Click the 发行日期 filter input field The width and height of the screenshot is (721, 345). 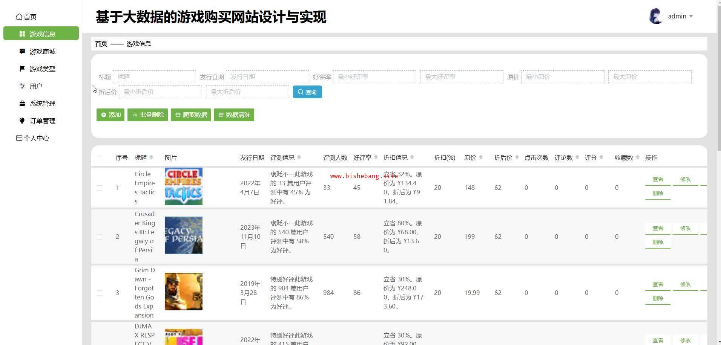tap(267, 77)
